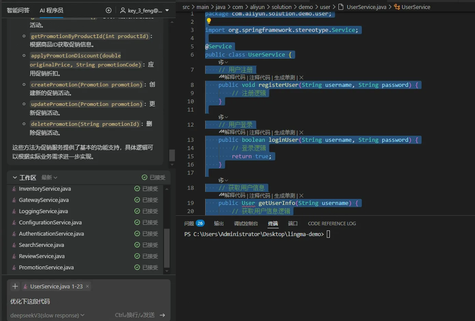
Task: Open the deepseekV3 model selector dropdown
Action: (x=47, y=315)
